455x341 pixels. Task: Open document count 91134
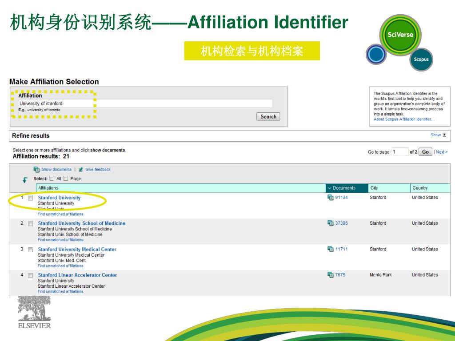(341, 197)
